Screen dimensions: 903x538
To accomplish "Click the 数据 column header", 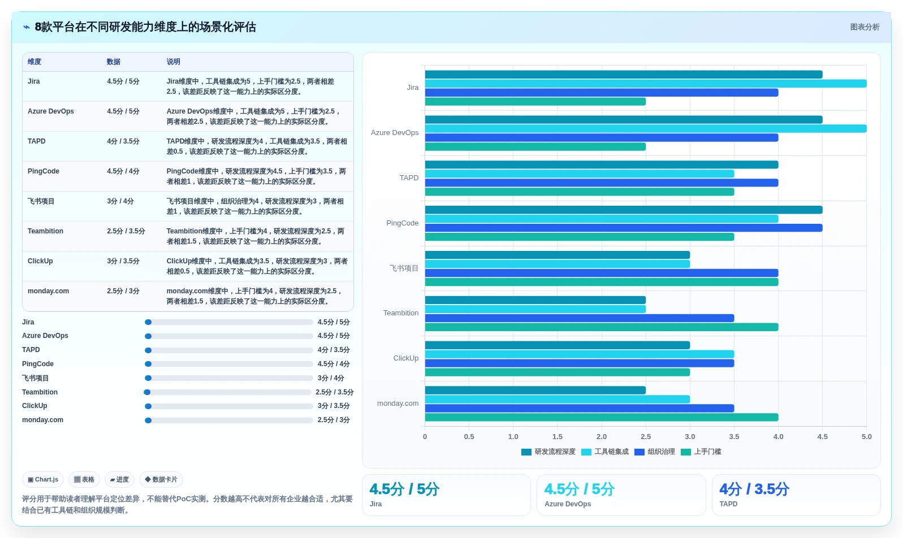I will click(114, 62).
